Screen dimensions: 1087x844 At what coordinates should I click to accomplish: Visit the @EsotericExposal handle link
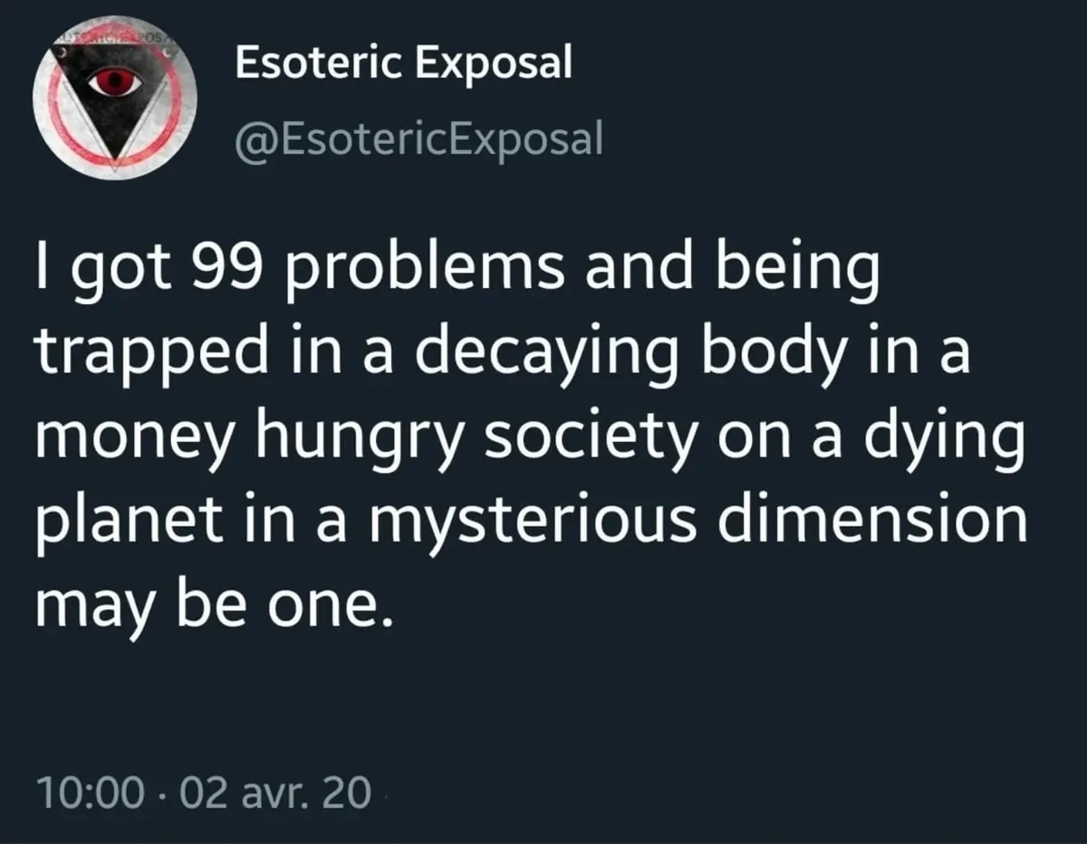coord(418,139)
